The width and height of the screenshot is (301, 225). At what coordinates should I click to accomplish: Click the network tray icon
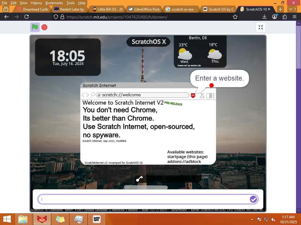(x=266, y=219)
